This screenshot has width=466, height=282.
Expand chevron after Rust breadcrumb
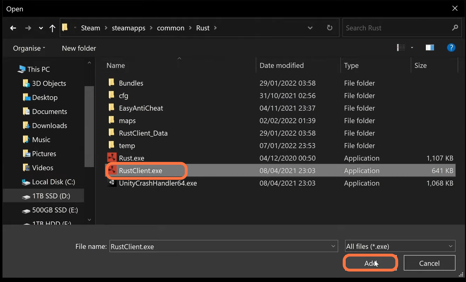click(x=215, y=28)
